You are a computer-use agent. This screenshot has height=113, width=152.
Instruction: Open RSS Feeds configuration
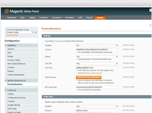pos(21,109)
